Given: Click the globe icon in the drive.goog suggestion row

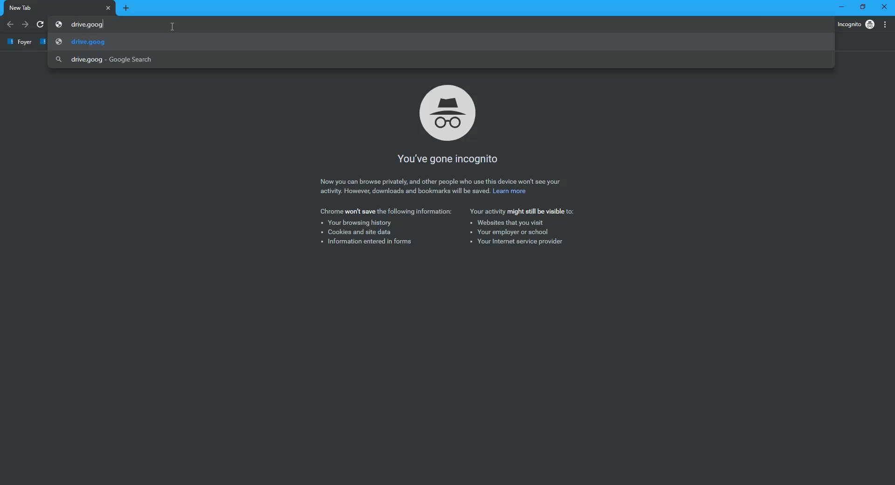Looking at the screenshot, I should click(x=59, y=42).
